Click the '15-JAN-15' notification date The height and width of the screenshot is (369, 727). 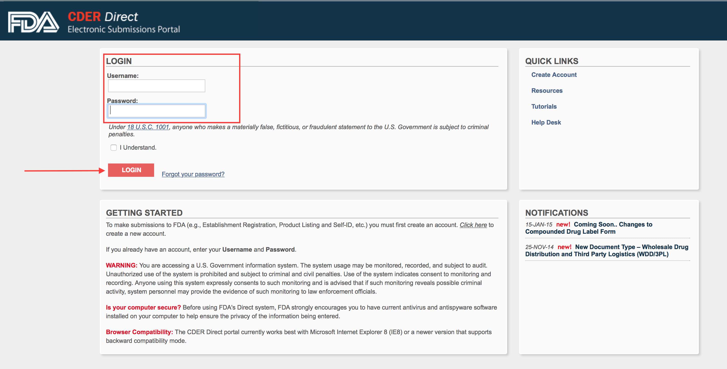click(x=539, y=225)
